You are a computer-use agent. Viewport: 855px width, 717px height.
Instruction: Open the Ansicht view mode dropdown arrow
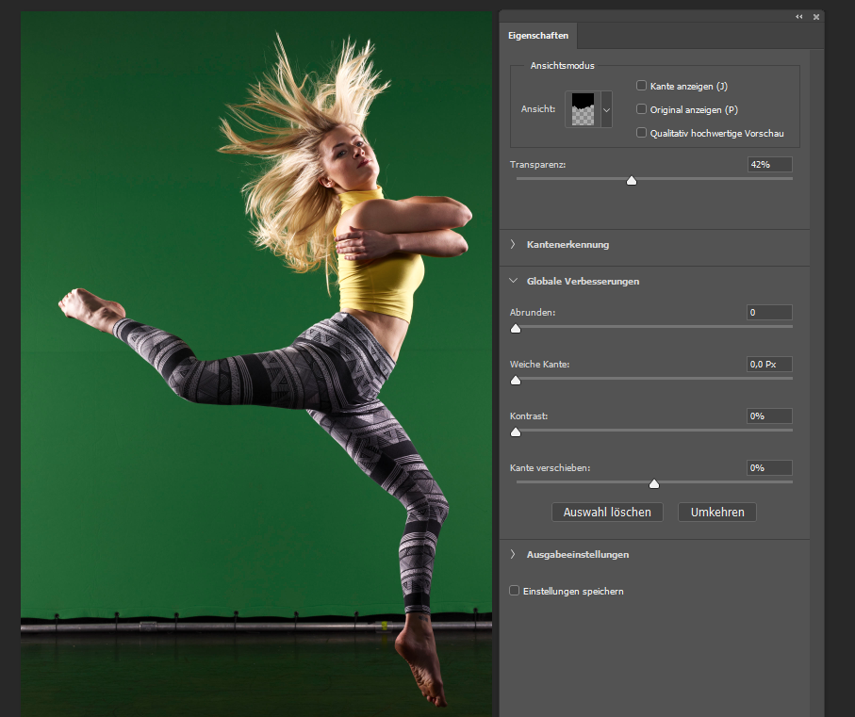[x=606, y=109]
